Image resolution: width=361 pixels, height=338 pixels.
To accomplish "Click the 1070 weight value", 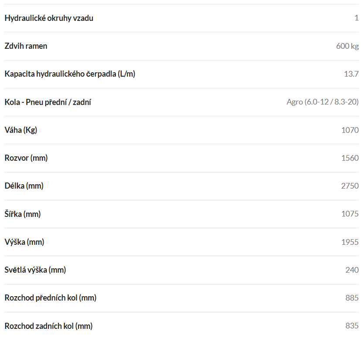I will coord(350,130).
